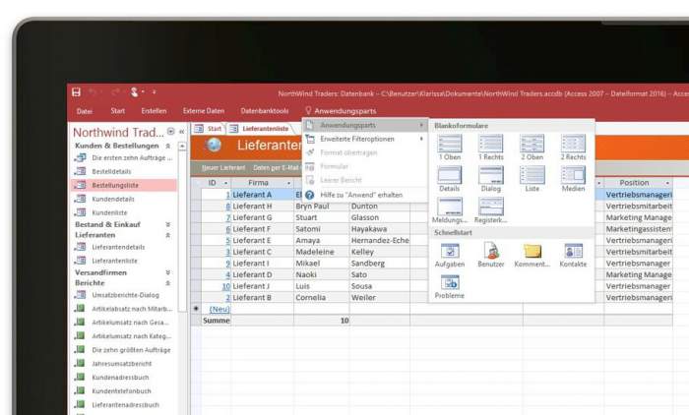The height and width of the screenshot is (415, 689).
Task: Open the Jahresumsatzbericht report
Action: [121, 364]
